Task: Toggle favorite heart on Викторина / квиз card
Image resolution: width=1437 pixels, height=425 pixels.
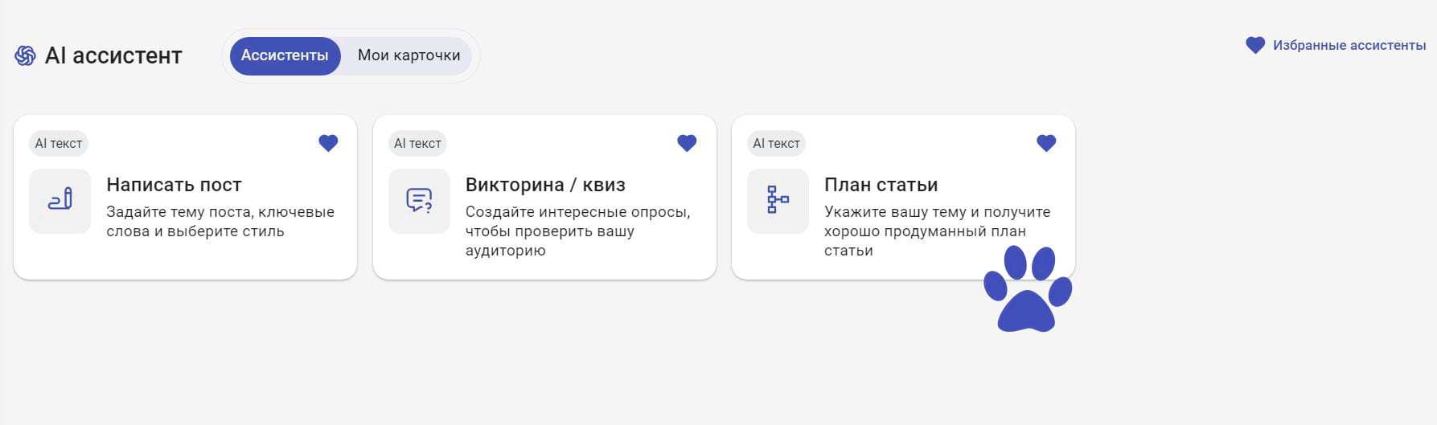Action: click(687, 143)
